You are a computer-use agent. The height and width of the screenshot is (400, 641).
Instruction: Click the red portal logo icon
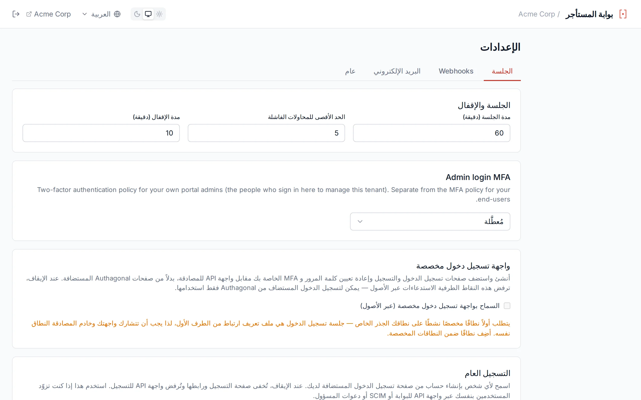(x=623, y=14)
